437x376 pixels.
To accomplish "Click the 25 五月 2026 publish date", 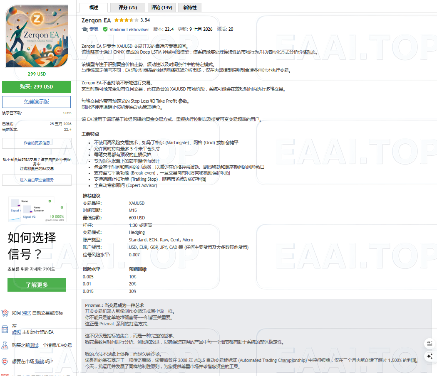I will [x=60, y=124].
